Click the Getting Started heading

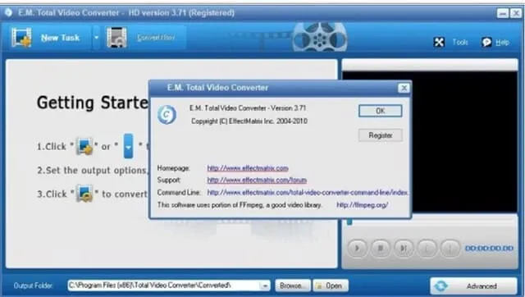(x=93, y=103)
